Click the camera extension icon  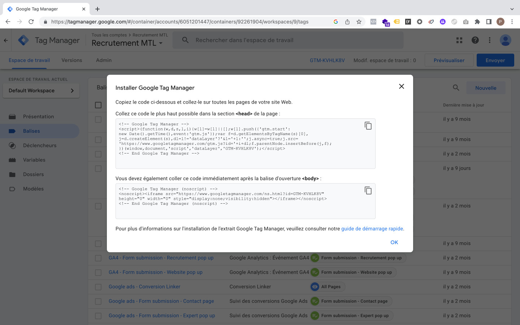click(466, 22)
